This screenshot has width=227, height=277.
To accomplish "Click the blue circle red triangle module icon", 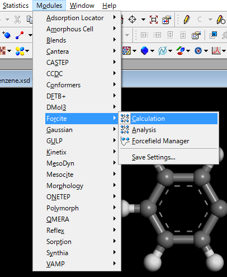I will (198, 51).
